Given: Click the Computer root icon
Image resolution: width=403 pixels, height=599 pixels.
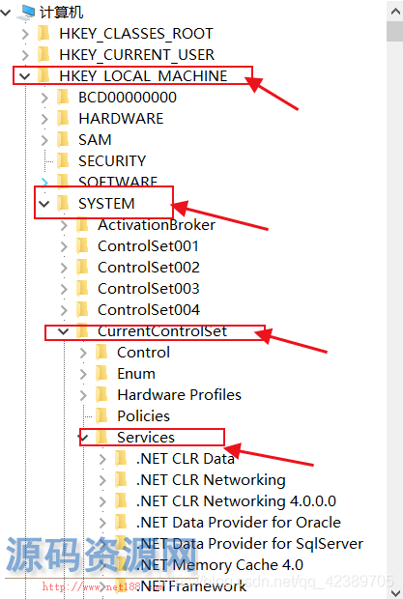Looking at the screenshot, I should [x=27, y=12].
